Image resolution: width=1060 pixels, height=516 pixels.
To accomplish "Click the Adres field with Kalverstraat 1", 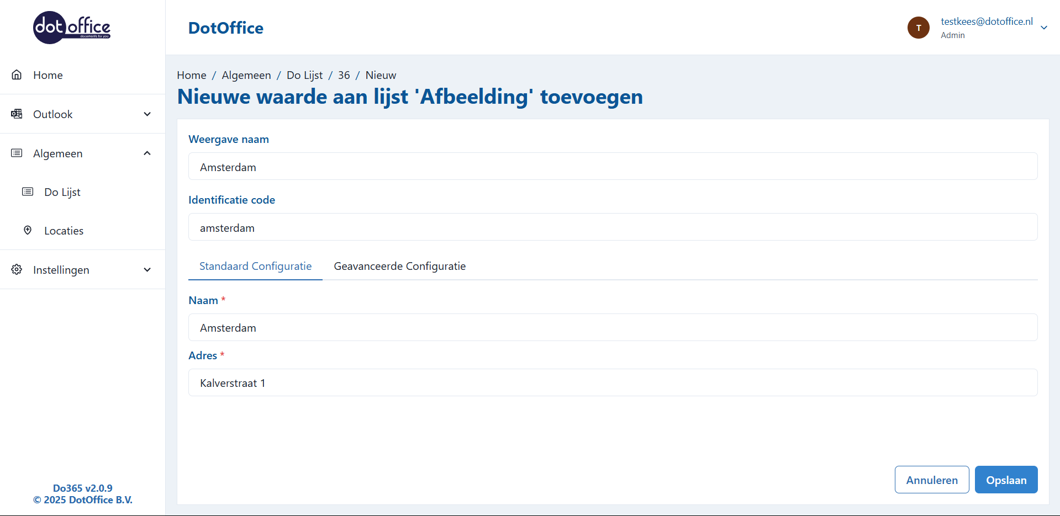I will (612, 383).
